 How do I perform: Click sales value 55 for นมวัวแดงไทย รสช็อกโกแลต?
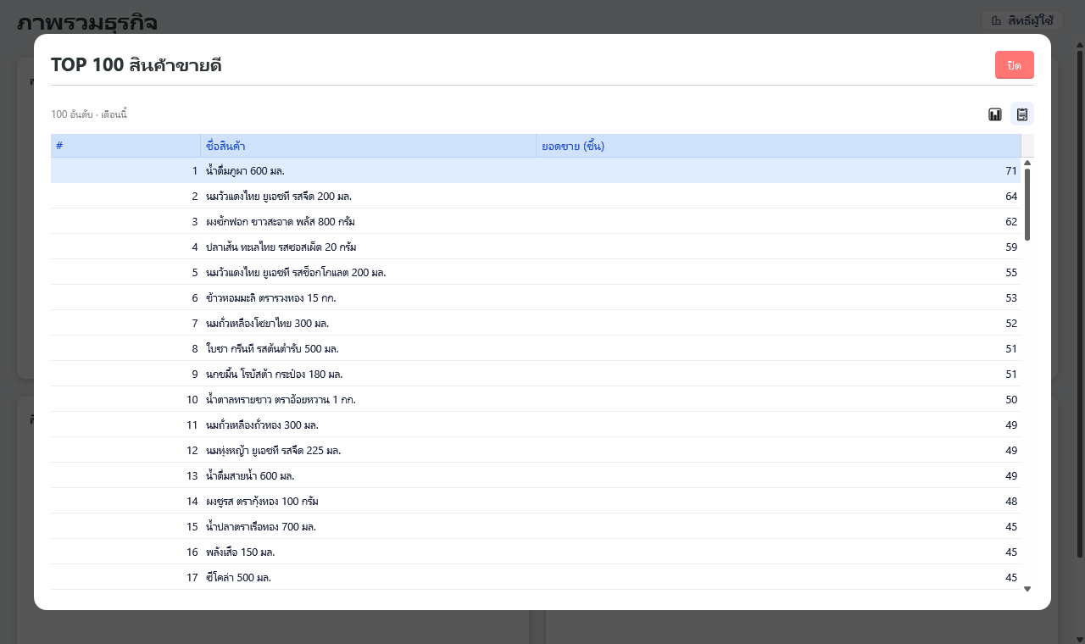pos(1010,273)
